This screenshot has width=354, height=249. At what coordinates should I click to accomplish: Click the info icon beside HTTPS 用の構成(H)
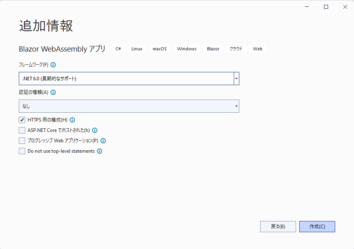[72, 120]
